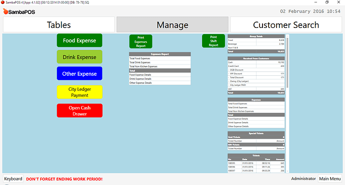The image size is (345, 185).
Task: Open the Manage tab
Action: (x=172, y=25)
